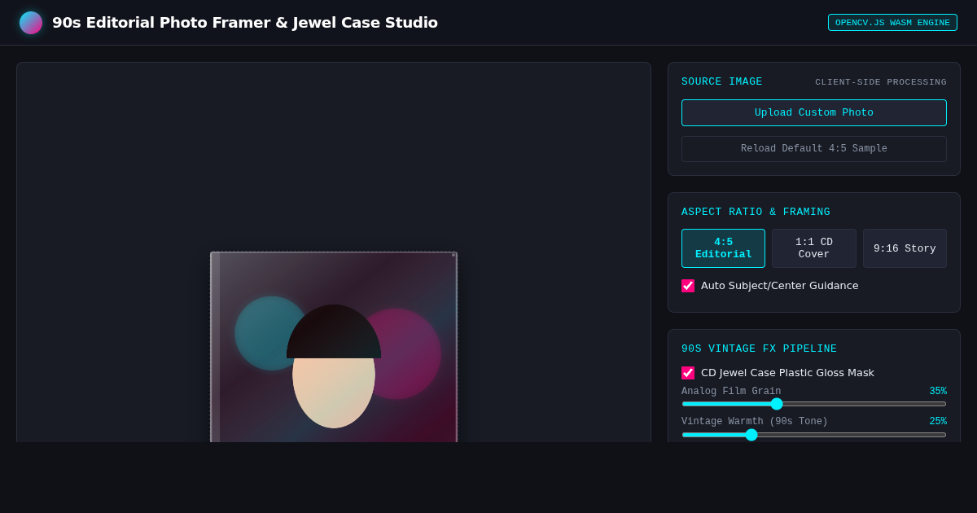
Task: Toggle Auto Subject/Center Guidance checkbox
Action: pos(688,286)
